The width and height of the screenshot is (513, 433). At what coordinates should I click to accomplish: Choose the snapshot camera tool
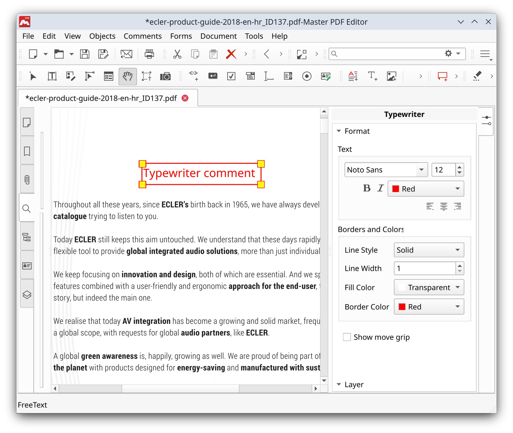tap(165, 76)
